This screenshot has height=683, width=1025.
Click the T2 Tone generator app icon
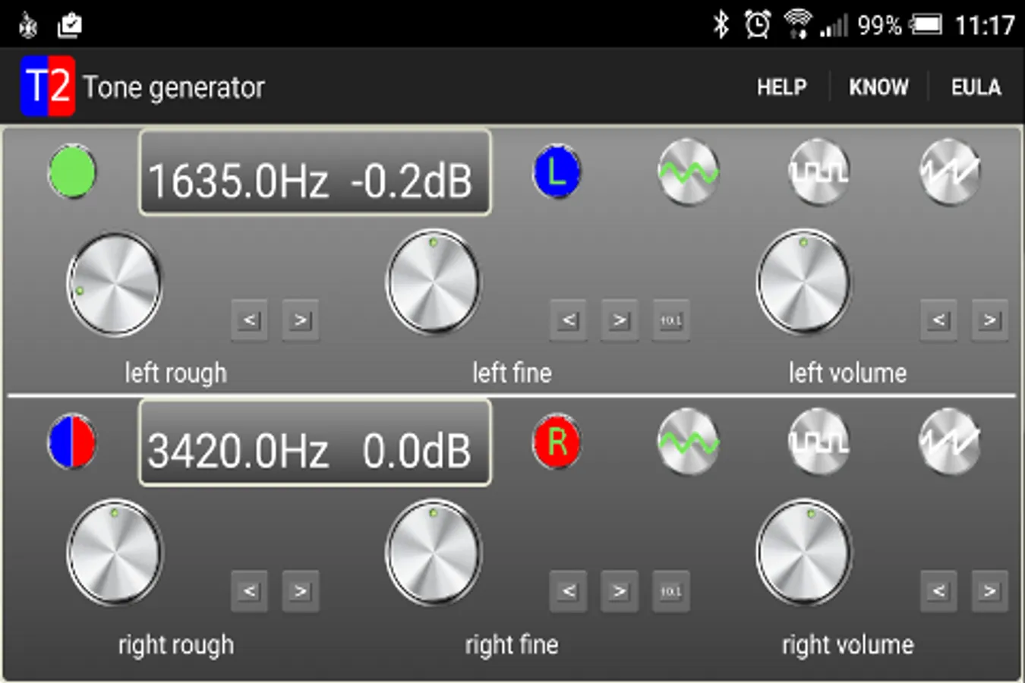tap(47, 86)
